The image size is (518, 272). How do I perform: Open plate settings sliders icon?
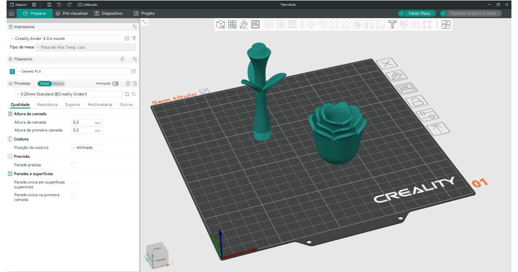427,115
